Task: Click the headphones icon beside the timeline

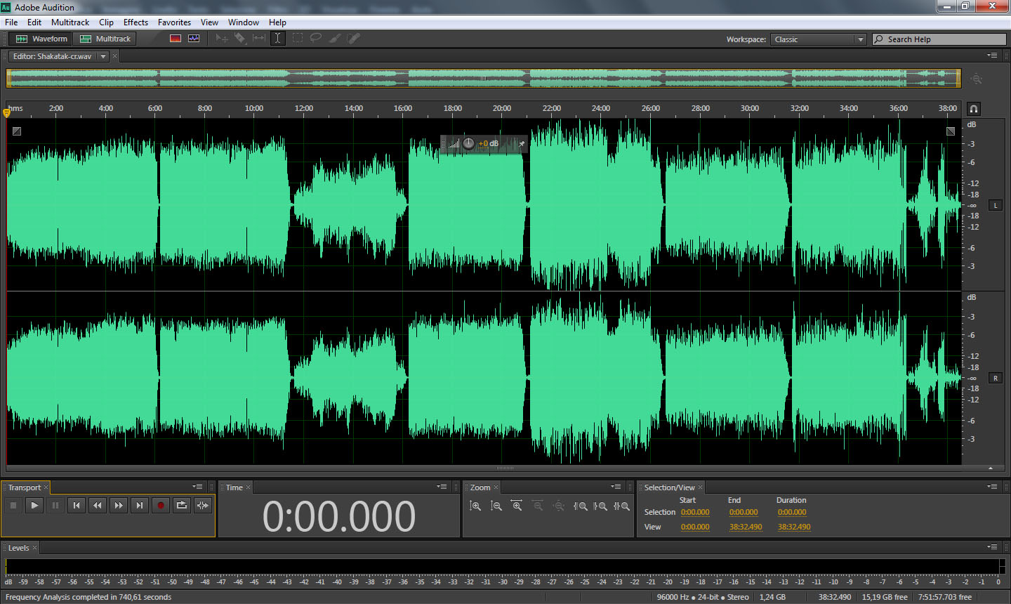Action: [974, 109]
